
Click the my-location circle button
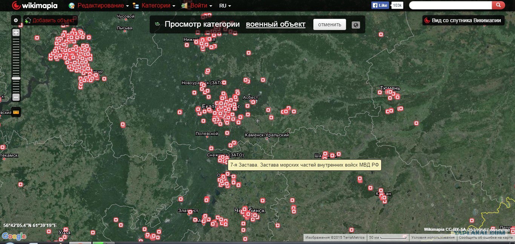[16, 20]
